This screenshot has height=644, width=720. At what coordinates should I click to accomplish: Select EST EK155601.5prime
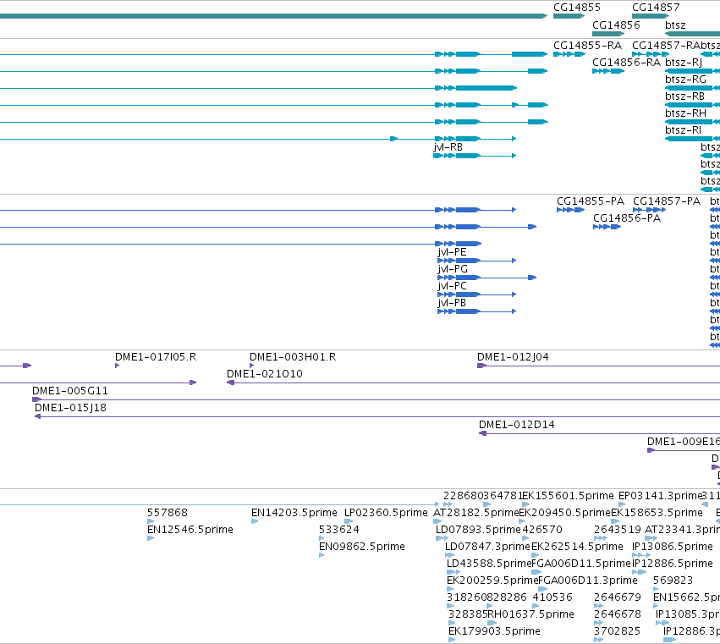point(525,504)
